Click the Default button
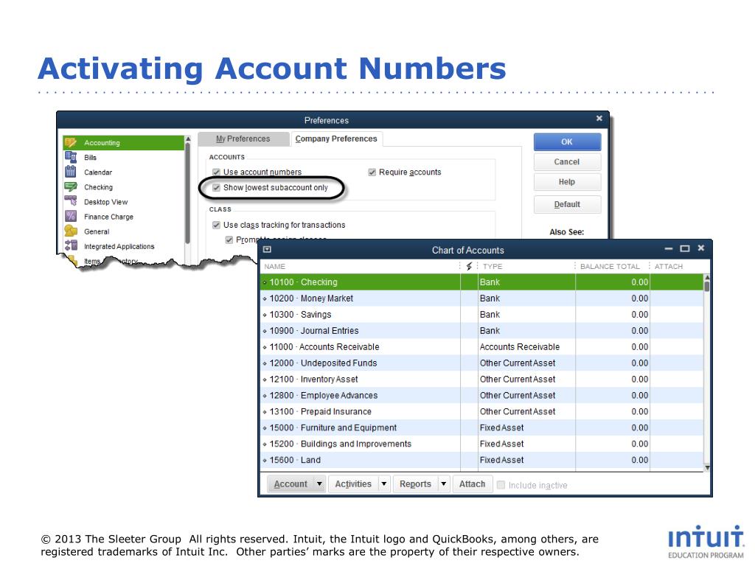This screenshot has height=566, width=755. pos(567,204)
